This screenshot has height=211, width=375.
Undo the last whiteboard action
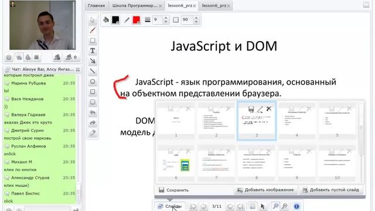coord(93,113)
